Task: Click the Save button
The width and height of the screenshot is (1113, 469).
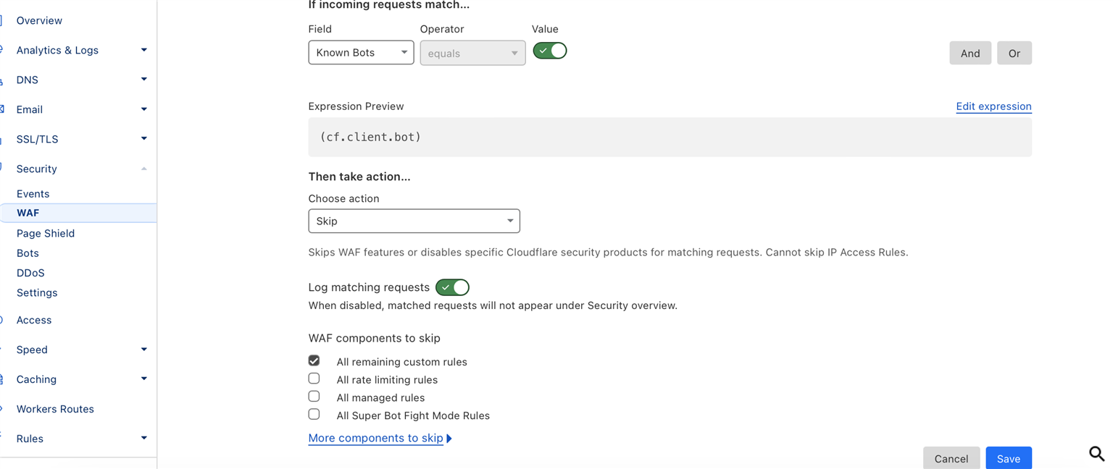Action: 1008,458
